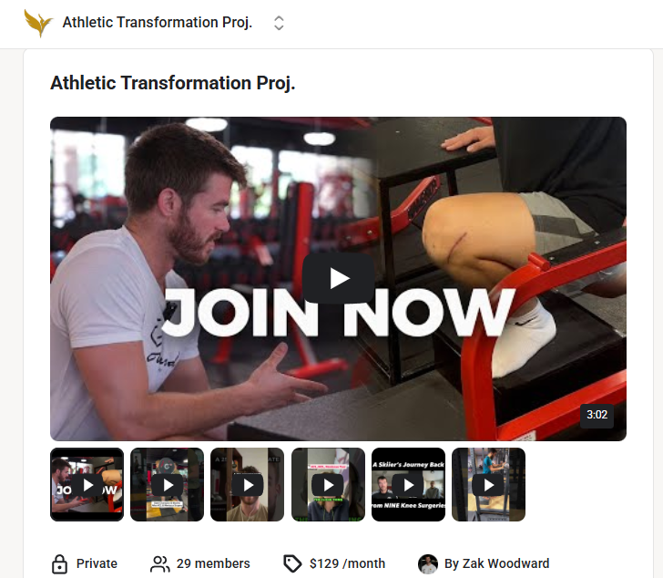Open the By Zak Woodward link
The image size is (663, 578).
(x=497, y=563)
